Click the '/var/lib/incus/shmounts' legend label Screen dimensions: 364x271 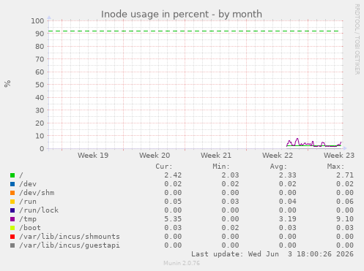(x=70, y=237)
